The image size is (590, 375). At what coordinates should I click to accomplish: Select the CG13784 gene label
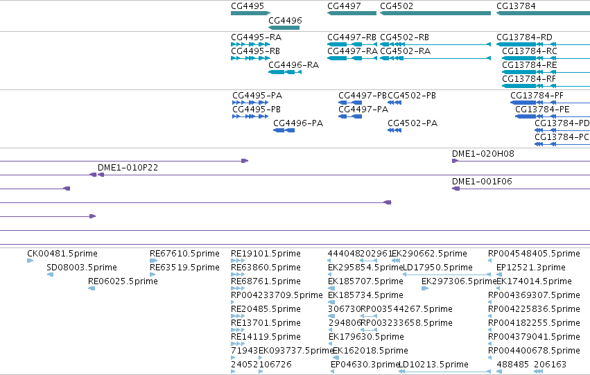(x=516, y=6)
